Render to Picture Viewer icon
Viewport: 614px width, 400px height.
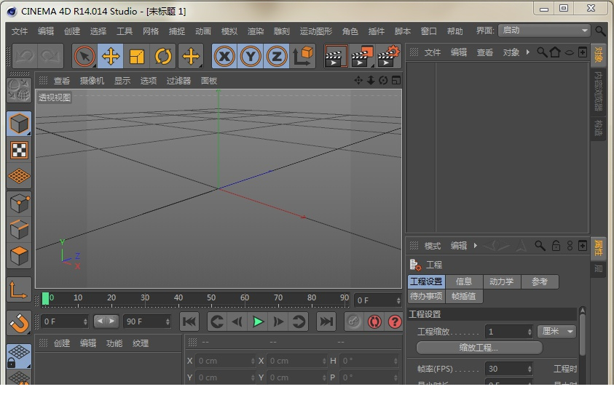click(362, 56)
